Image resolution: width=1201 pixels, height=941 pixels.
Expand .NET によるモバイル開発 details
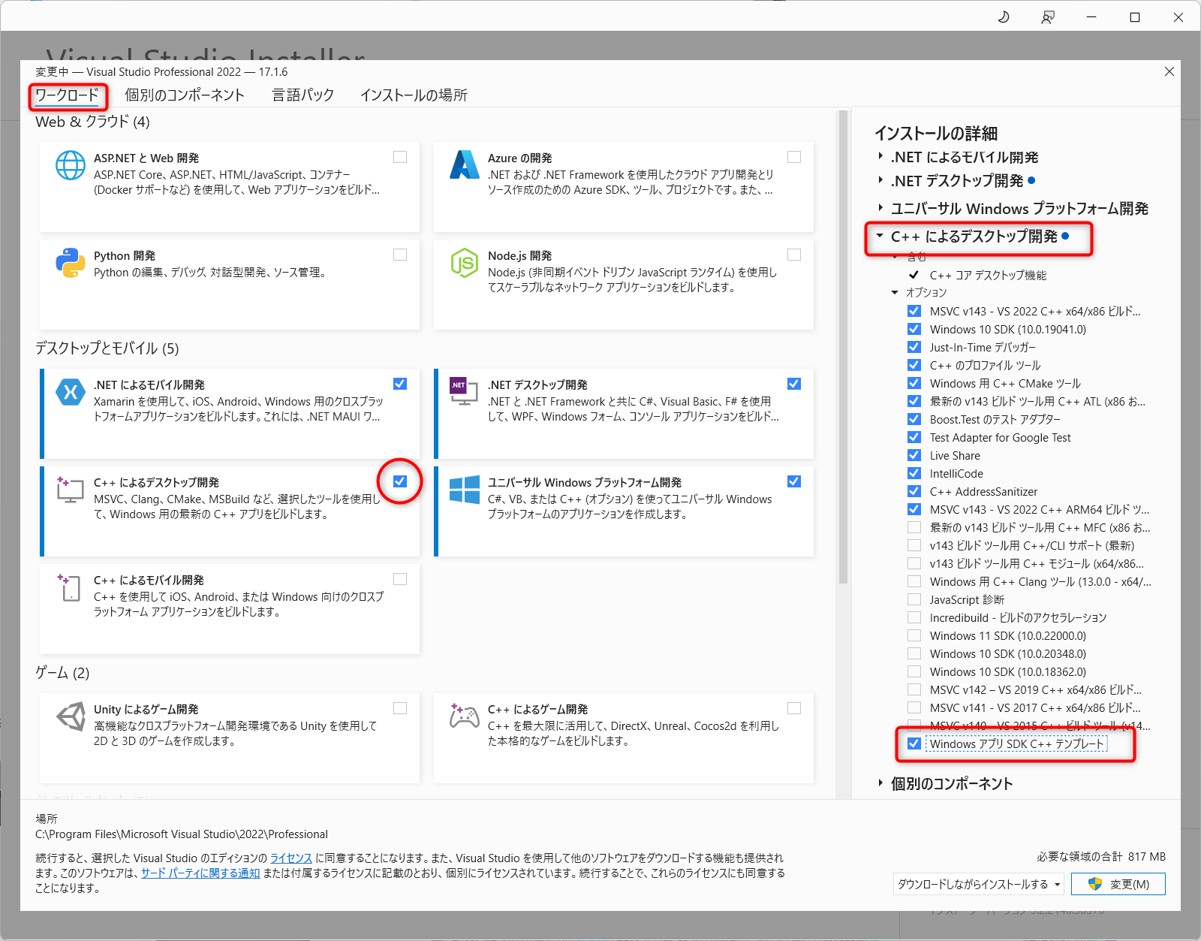880,157
